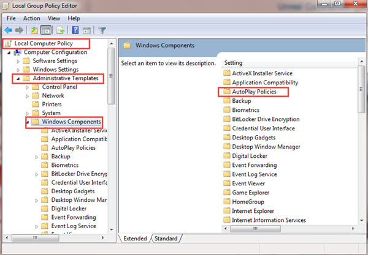Expand the Desktop Window Manager tree node
Viewport: 368px width, 255px height.
(x=36, y=201)
